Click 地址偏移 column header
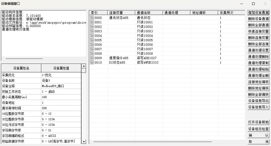 (204, 13)
